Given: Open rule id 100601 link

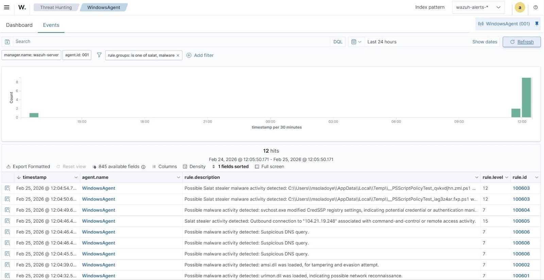Looking at the screenshot, I should click(x=521, y=276).
